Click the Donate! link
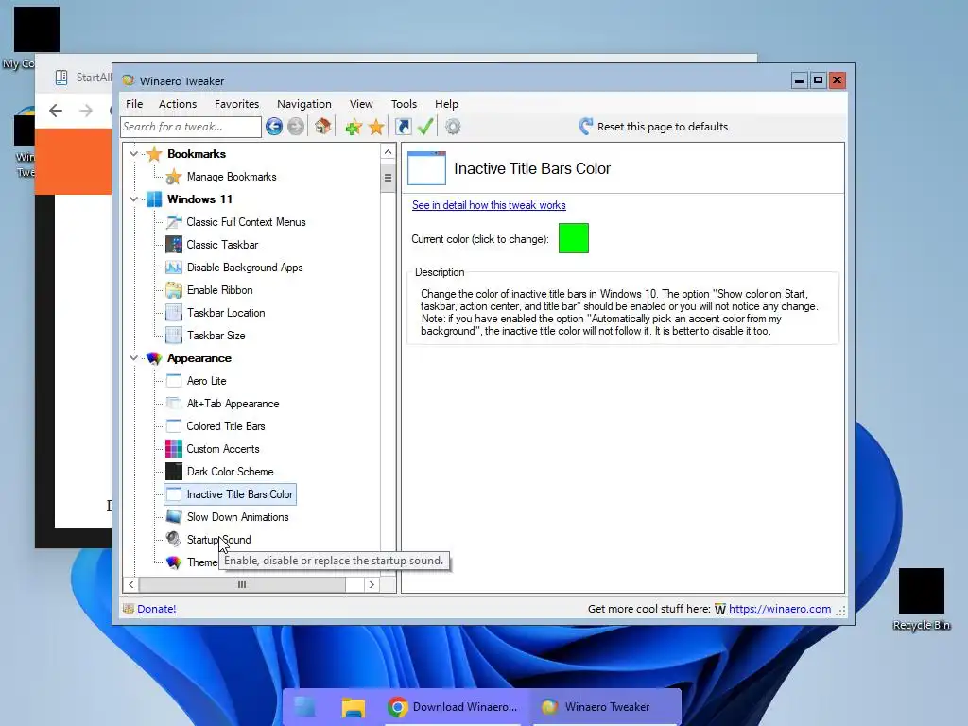This screenshot has width=968, height=726. 156,609
